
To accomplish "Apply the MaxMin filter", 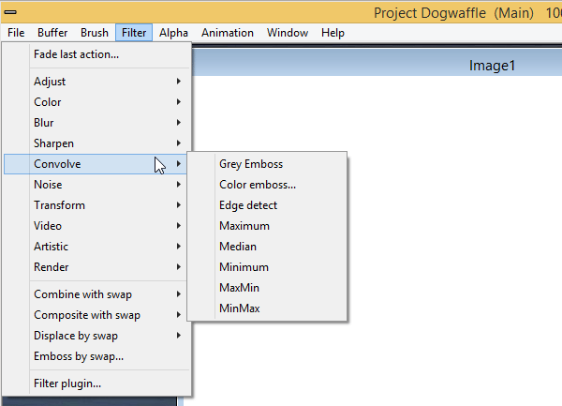I will pos(267,288).
